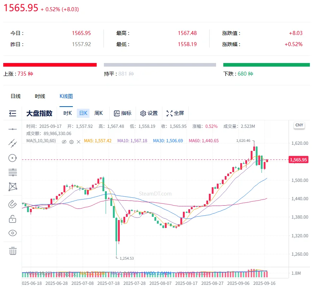Viewport: 316px width, 287px height.
Task: Collapse the chart sidebar panel
Action: [12, 113]
